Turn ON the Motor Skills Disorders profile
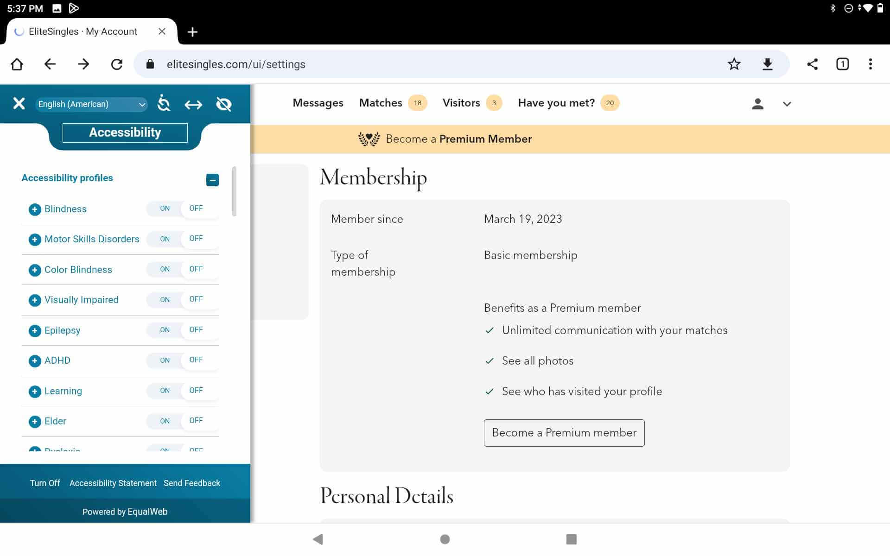 tap(165, 239)
